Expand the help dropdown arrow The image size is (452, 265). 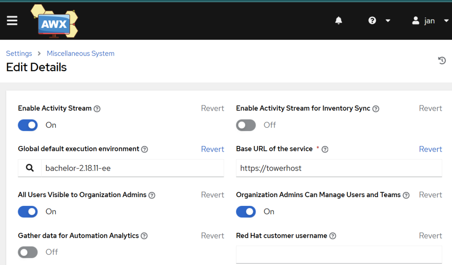(x=387, y=20)
